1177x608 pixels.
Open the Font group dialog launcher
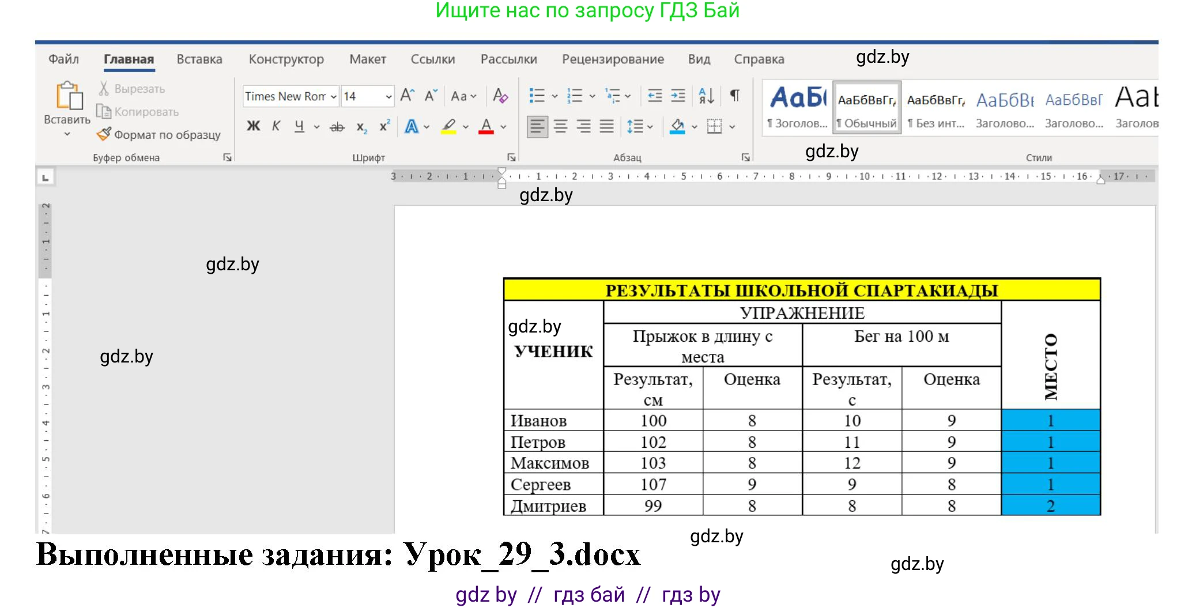pyautogui.click(x=511, y=157)
